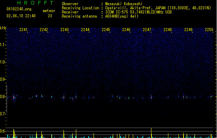This screenshot has width=217, height=138.
Task: Click the bright meteor echo just after 2247
Action: click(151, 97)
